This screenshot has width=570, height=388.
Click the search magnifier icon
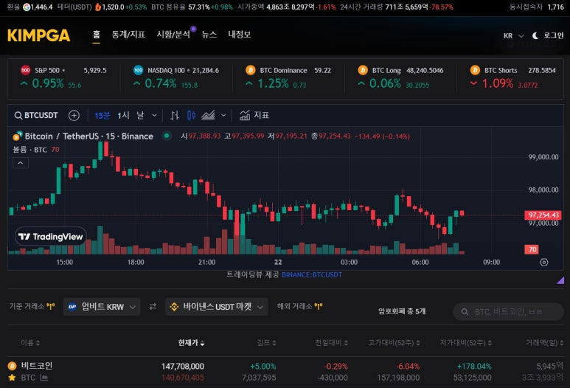point(465,312)
